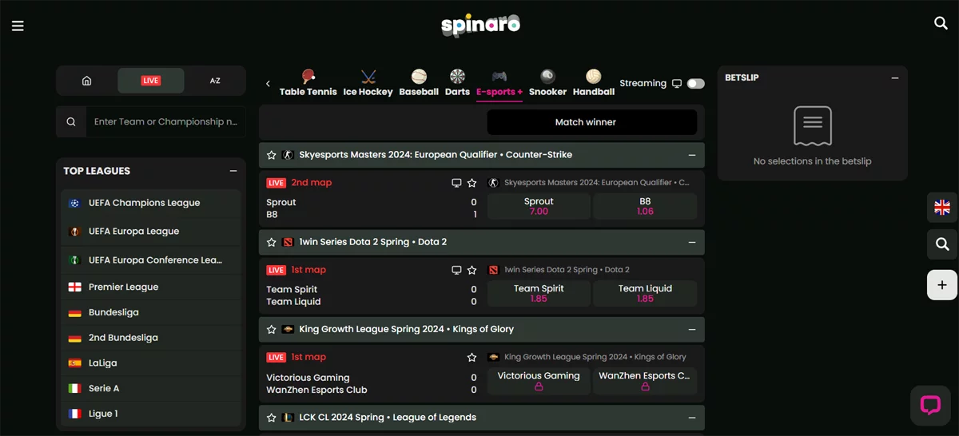
Task: Bet on Team Spirit at 1.85
Action: (539, 294)
